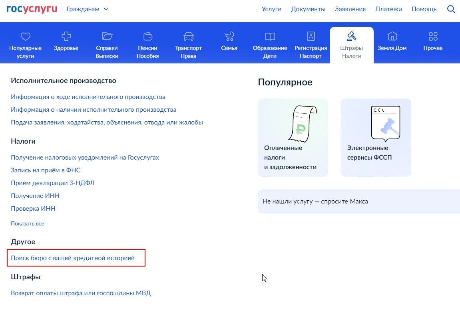Open the Помощь menu item

click(x=424, y=9)
